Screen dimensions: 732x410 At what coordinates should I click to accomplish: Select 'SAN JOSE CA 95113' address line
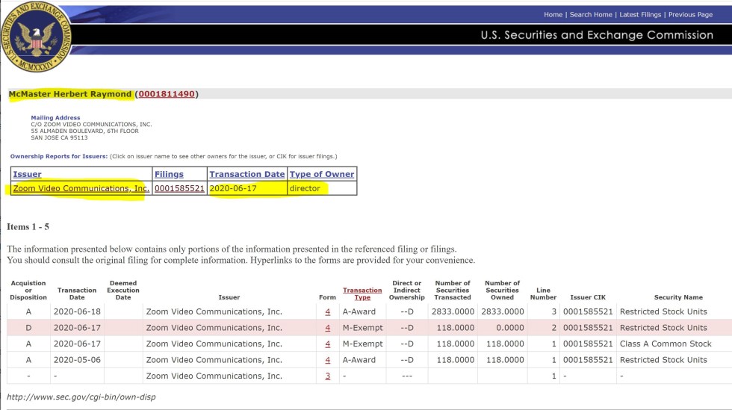(x=59, y=137)
